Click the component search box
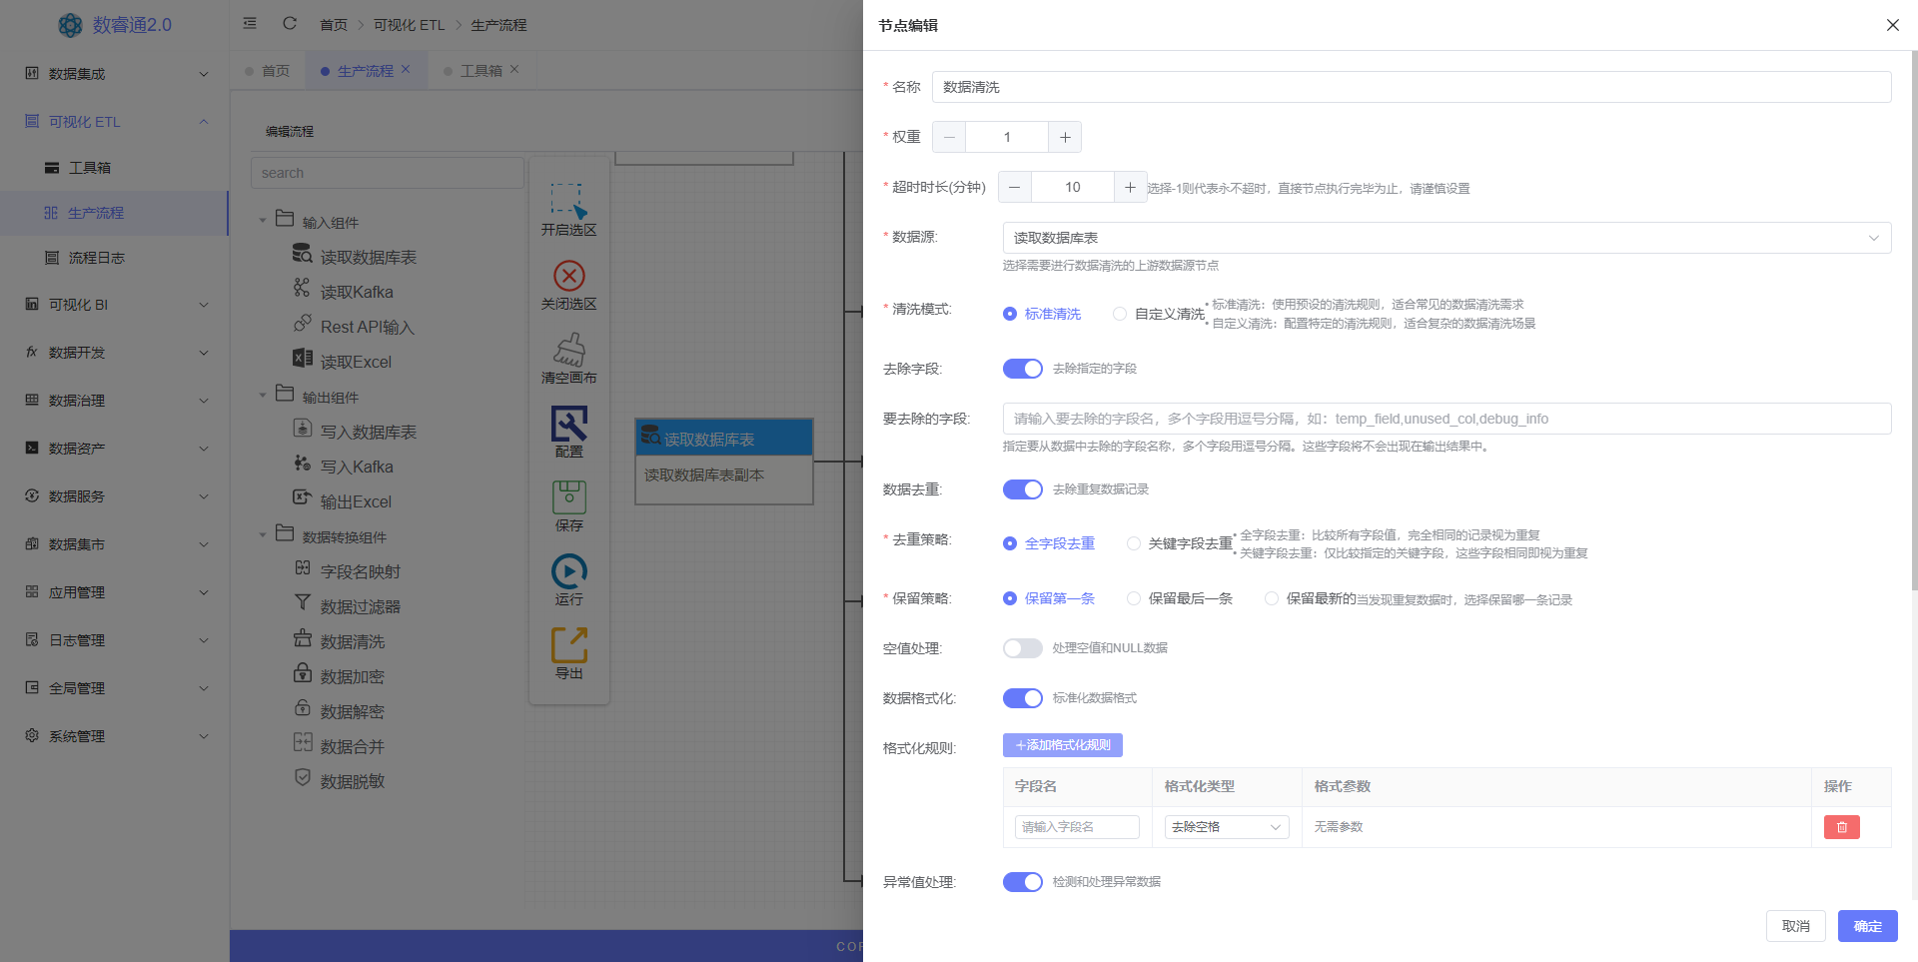The image size is (1918, 962). [387, 173]
